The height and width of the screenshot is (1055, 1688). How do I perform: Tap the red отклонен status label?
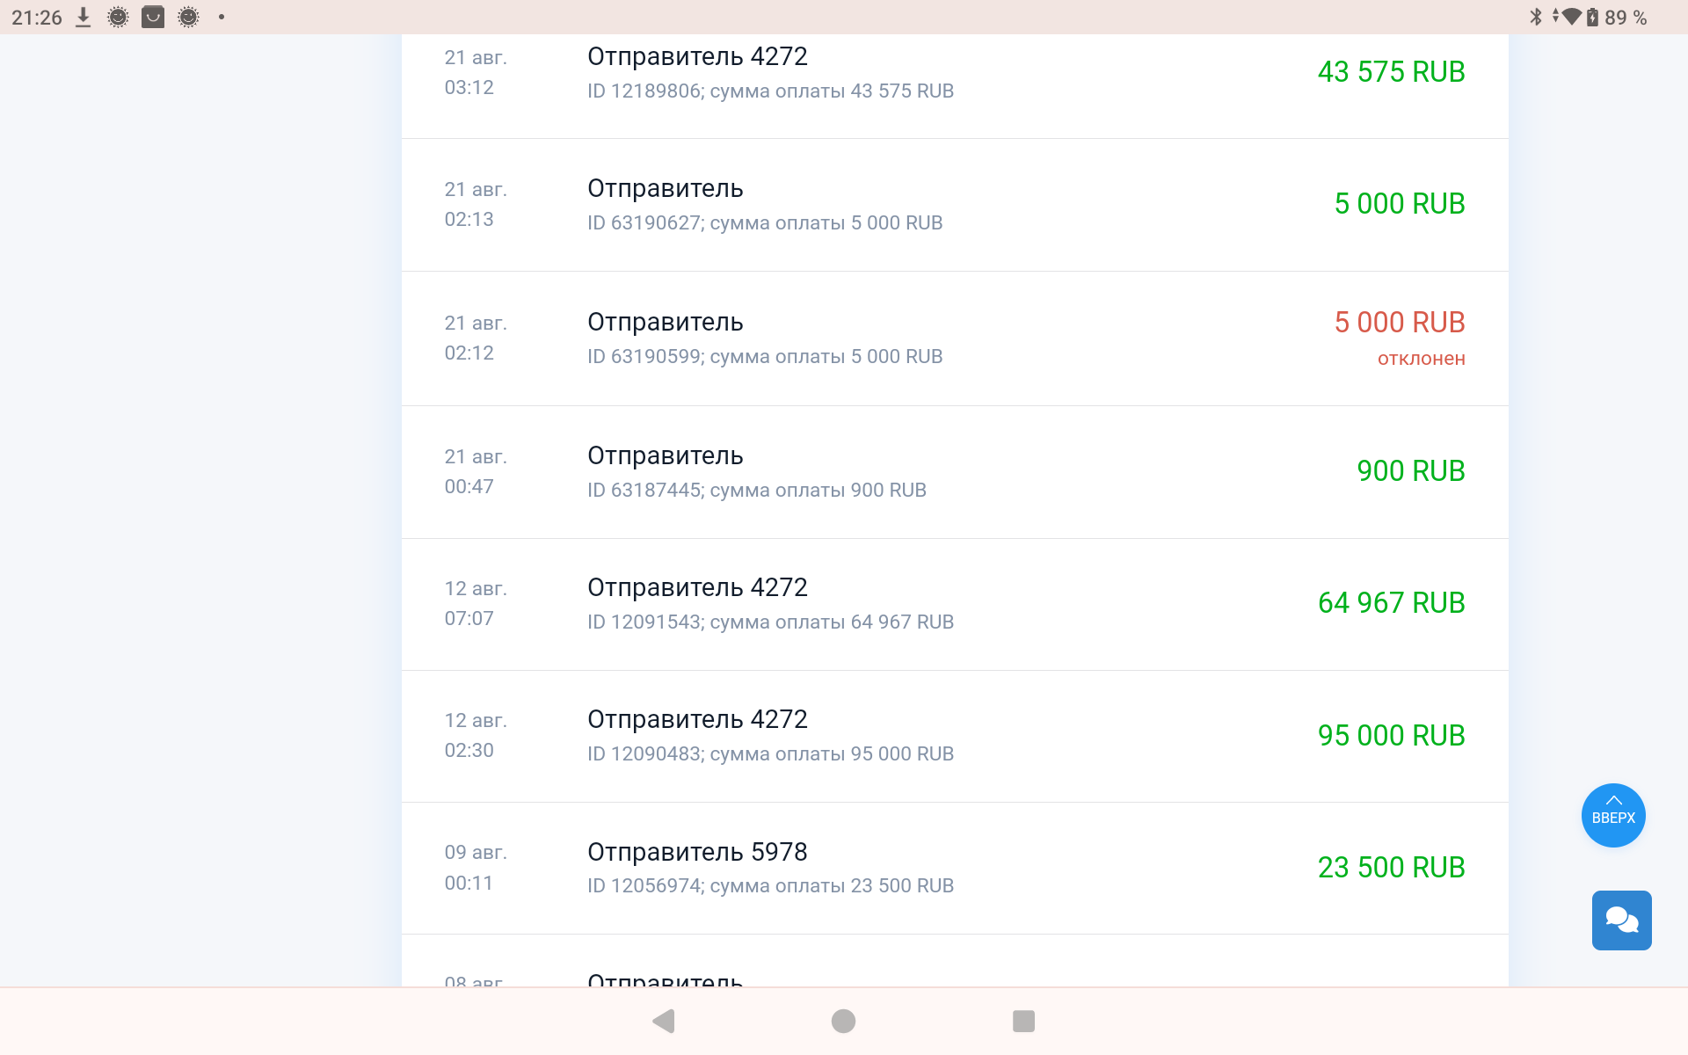pos(1421,359)
